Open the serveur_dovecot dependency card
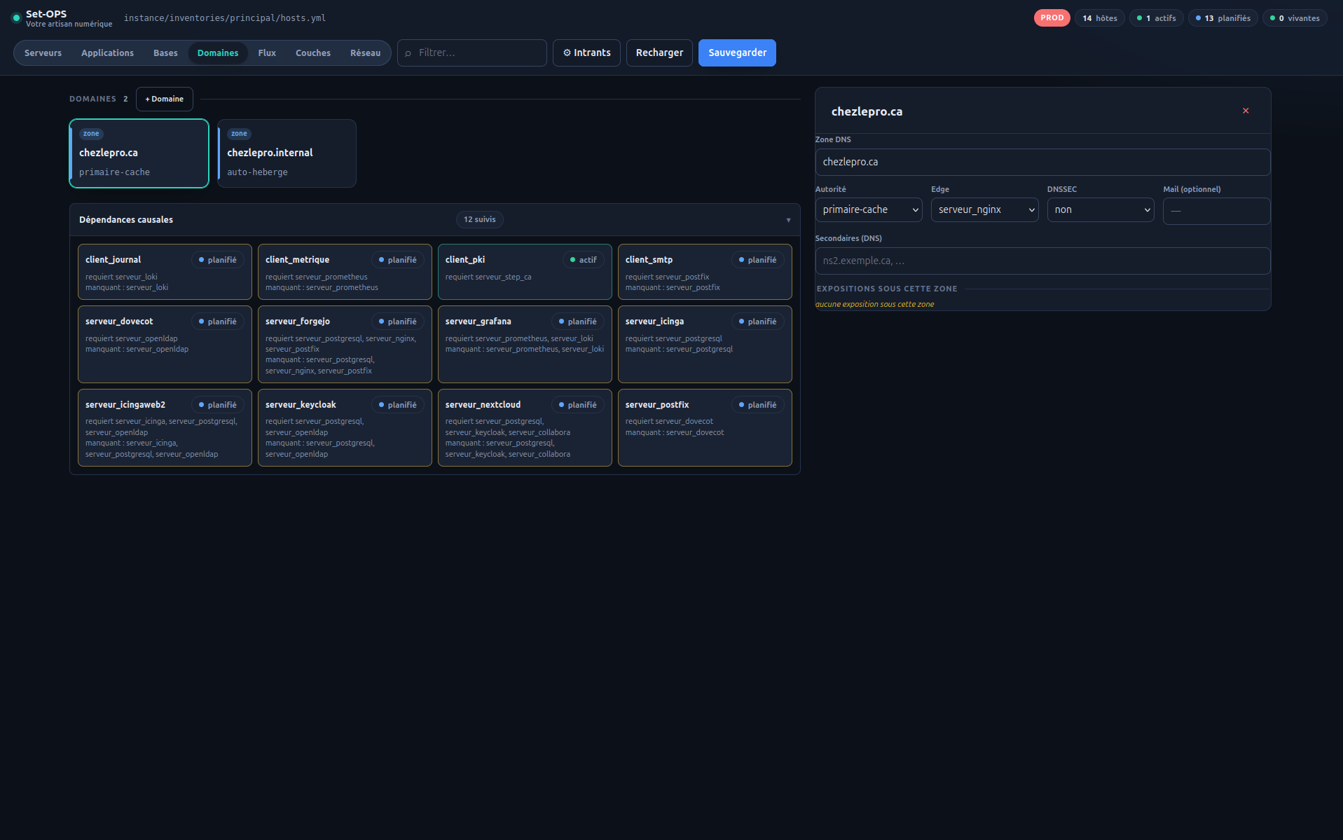Viewport: 1343px width, 840px height. 165,344
